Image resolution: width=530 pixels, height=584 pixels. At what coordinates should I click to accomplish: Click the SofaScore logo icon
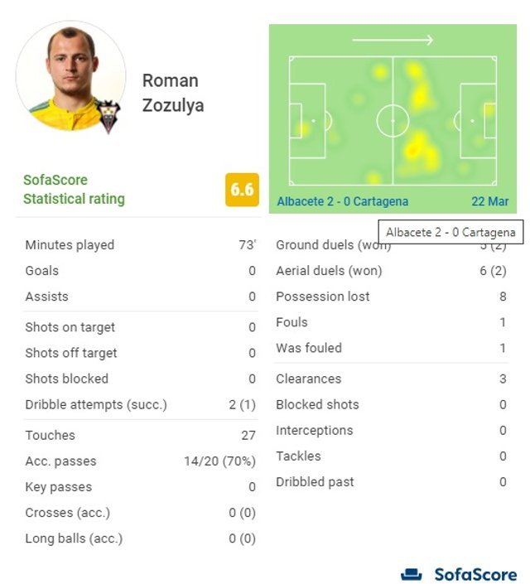coord(412,574)
